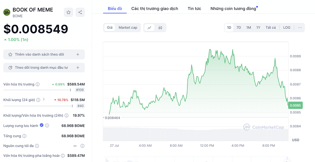This screenshot has height=162, width=315.
Task: Click info icon next to Tổng cung
Action: 24,136
